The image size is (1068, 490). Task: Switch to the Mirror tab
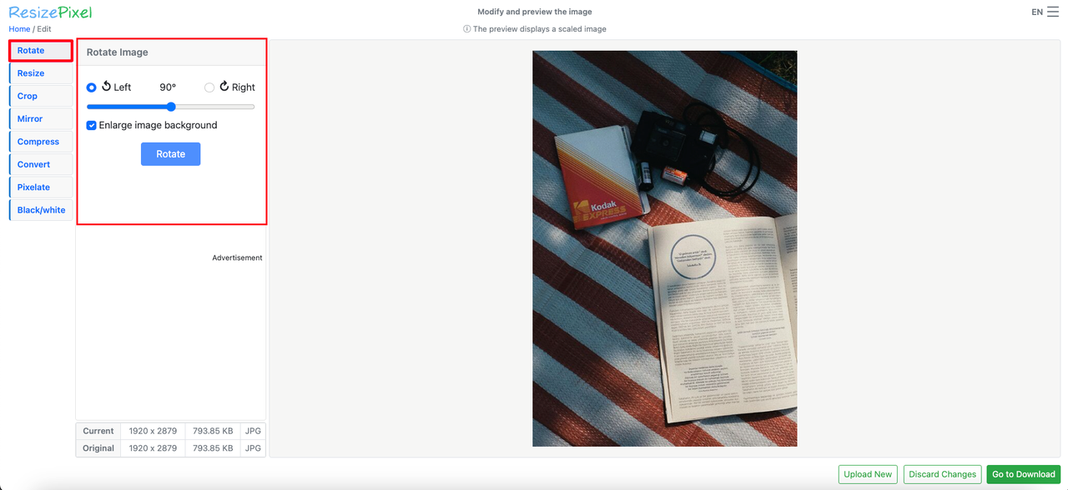point(41,119)
